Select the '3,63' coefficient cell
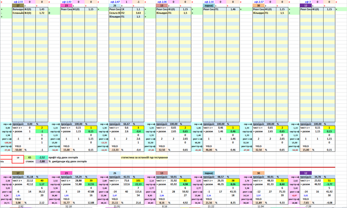347x208 pixels. coord(138,13)
